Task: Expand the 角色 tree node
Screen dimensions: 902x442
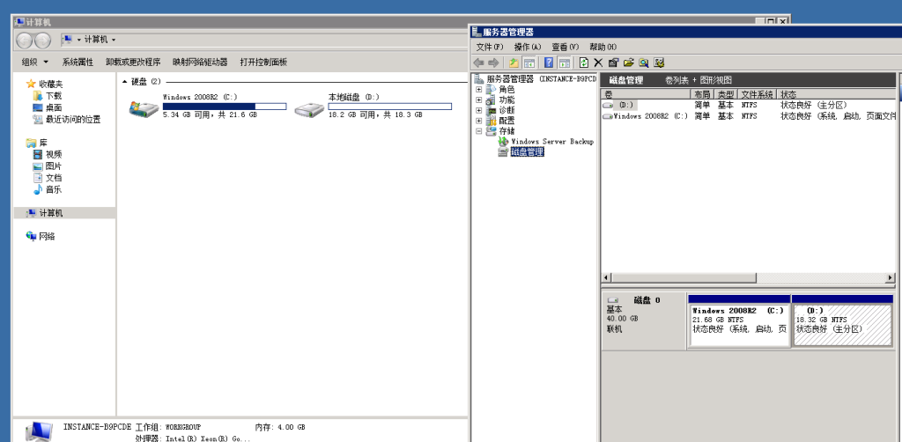Action: click(x=478, y=90)
